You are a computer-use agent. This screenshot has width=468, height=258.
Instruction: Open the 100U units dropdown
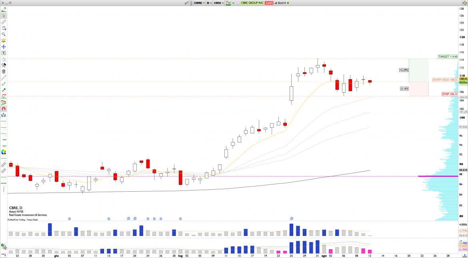(x=218, y=3)
